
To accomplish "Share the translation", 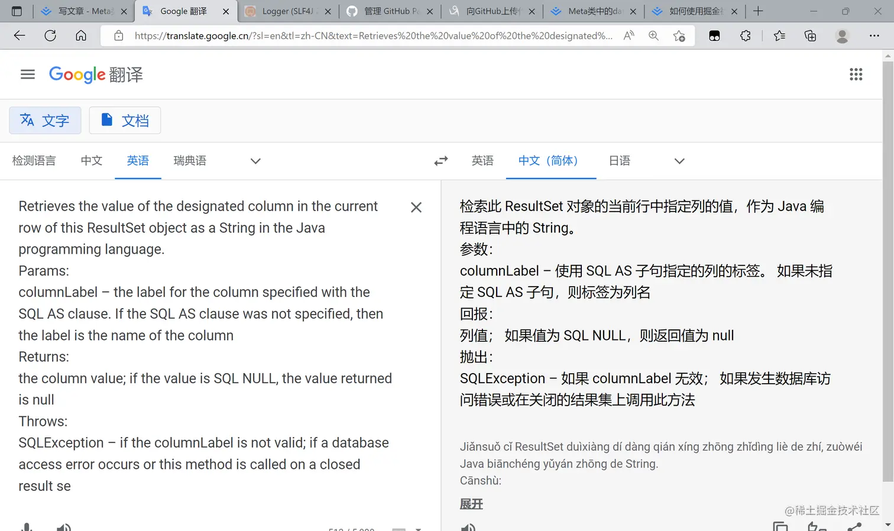I will (854, 527).
